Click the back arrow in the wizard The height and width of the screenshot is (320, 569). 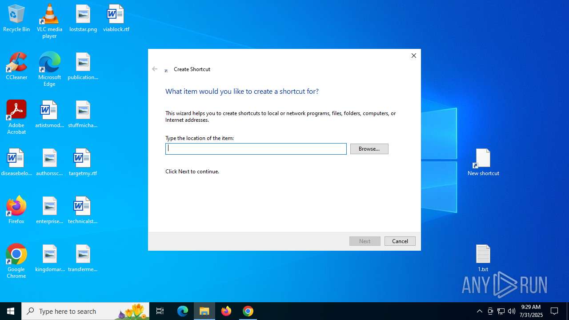(155, 69)
